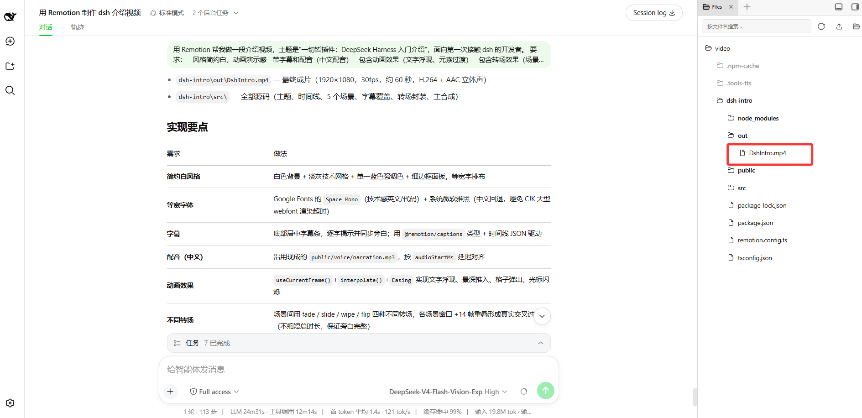Collapse the dsh-intro folder
The height and width of the screenshot is (418, 862).
tap(734, 100)
